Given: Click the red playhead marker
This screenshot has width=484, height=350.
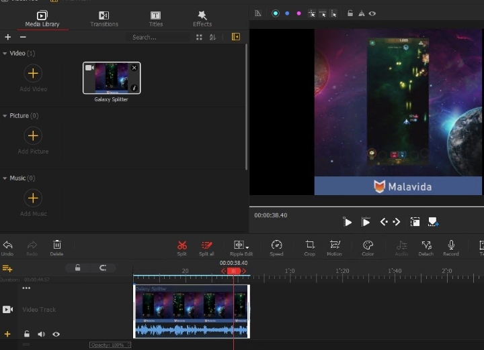Looking at the screenshot, I should pyautogui.click(x=234, y=271).
